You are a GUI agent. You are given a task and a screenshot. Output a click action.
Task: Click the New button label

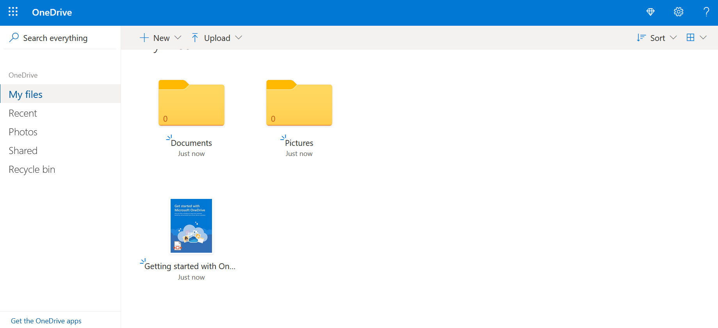[x=161, y=38]
